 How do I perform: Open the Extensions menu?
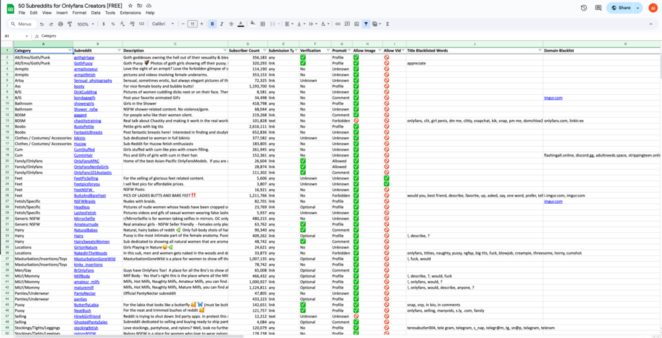(130, 12)
